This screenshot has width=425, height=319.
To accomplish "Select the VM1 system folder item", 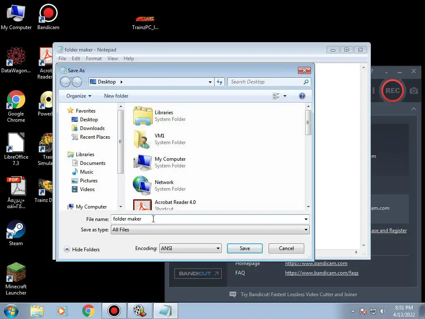I will [x=160, y=139].
